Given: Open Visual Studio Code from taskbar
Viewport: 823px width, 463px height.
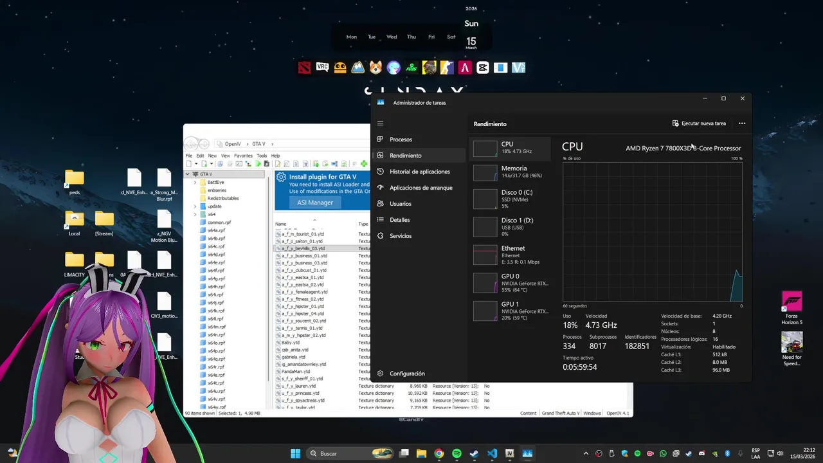Looking at the screenshot, I should click(x=492, y=453).
